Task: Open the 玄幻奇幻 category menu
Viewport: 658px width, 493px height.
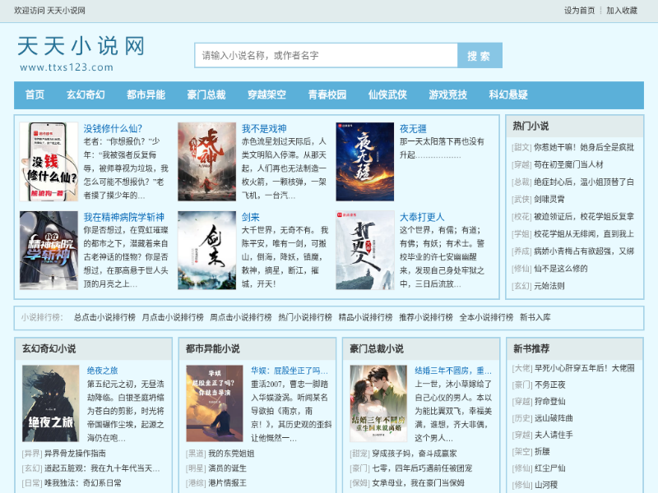Action: click(86, 95)
